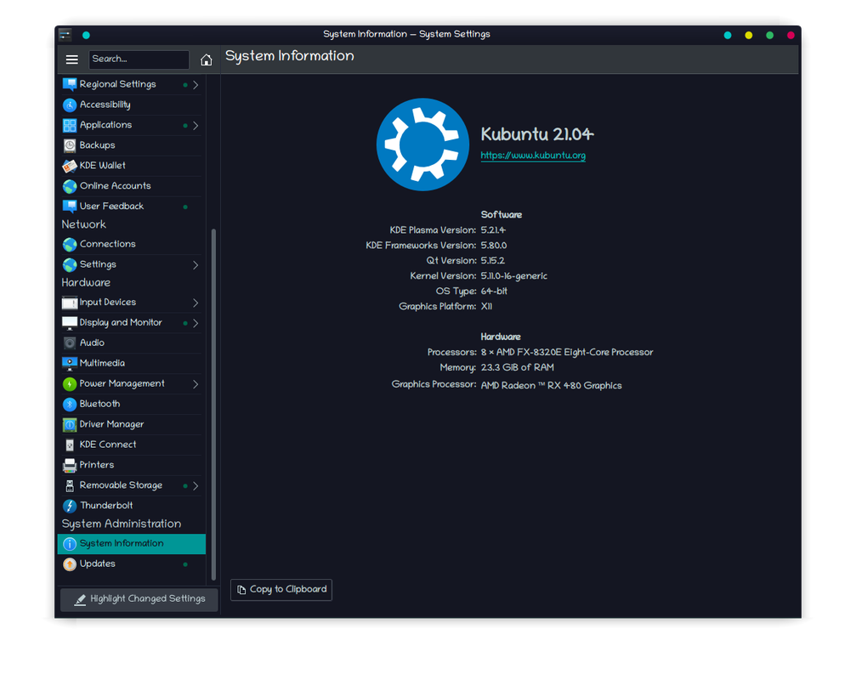The height and width of the screenshot is (680, 856).
Task: Click the sidebar vertical scrollbar
Action: point(213,404)
